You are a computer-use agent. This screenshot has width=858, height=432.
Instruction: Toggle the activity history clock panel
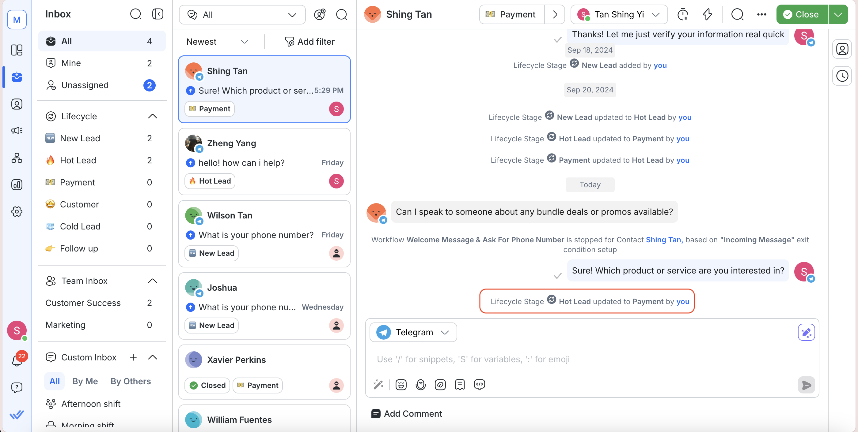coord(842,76)
